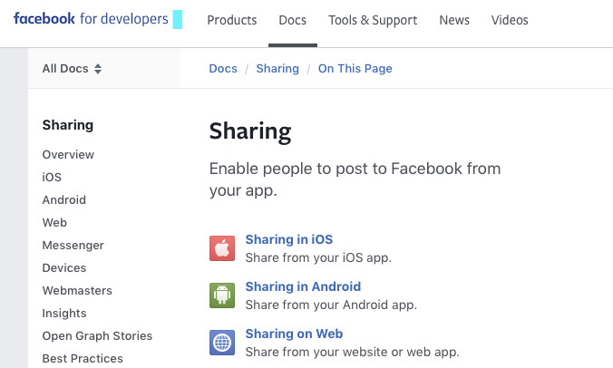Open the All Docs dropdown
This screenshot has height=368, width=613.
point(72,69)
